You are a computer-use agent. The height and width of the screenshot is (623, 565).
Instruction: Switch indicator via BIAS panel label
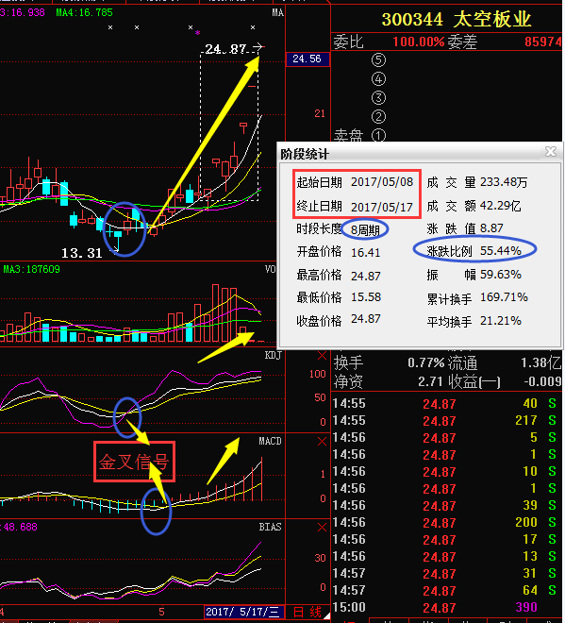point(270,527)
